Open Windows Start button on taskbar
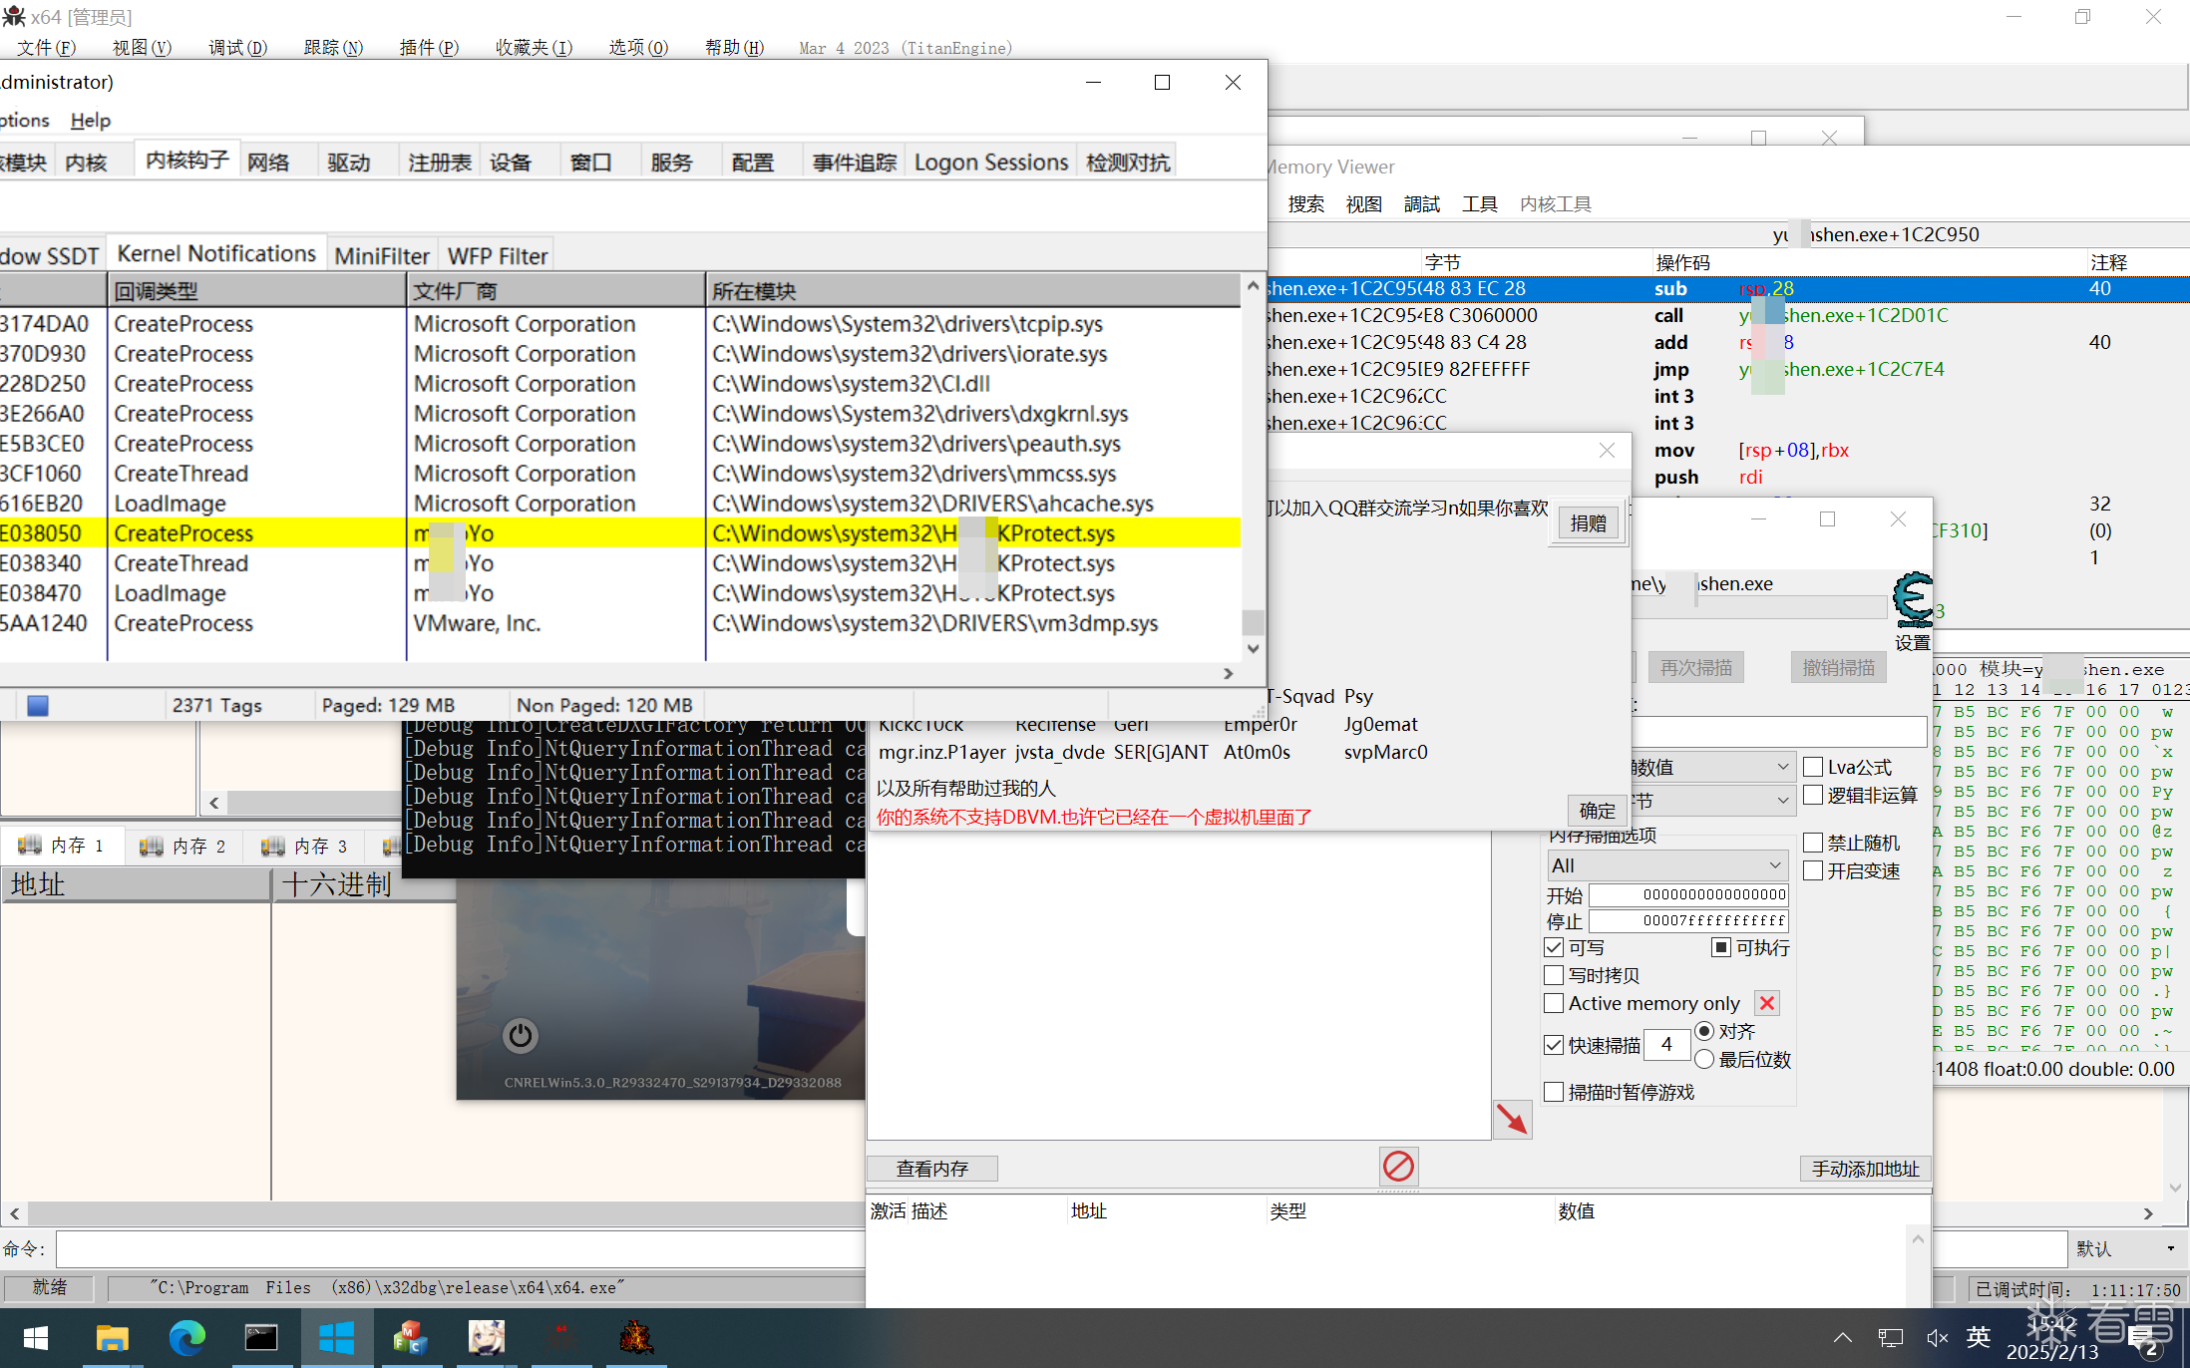This screenshot has height=1368, width=2190. click(36, 1338)
